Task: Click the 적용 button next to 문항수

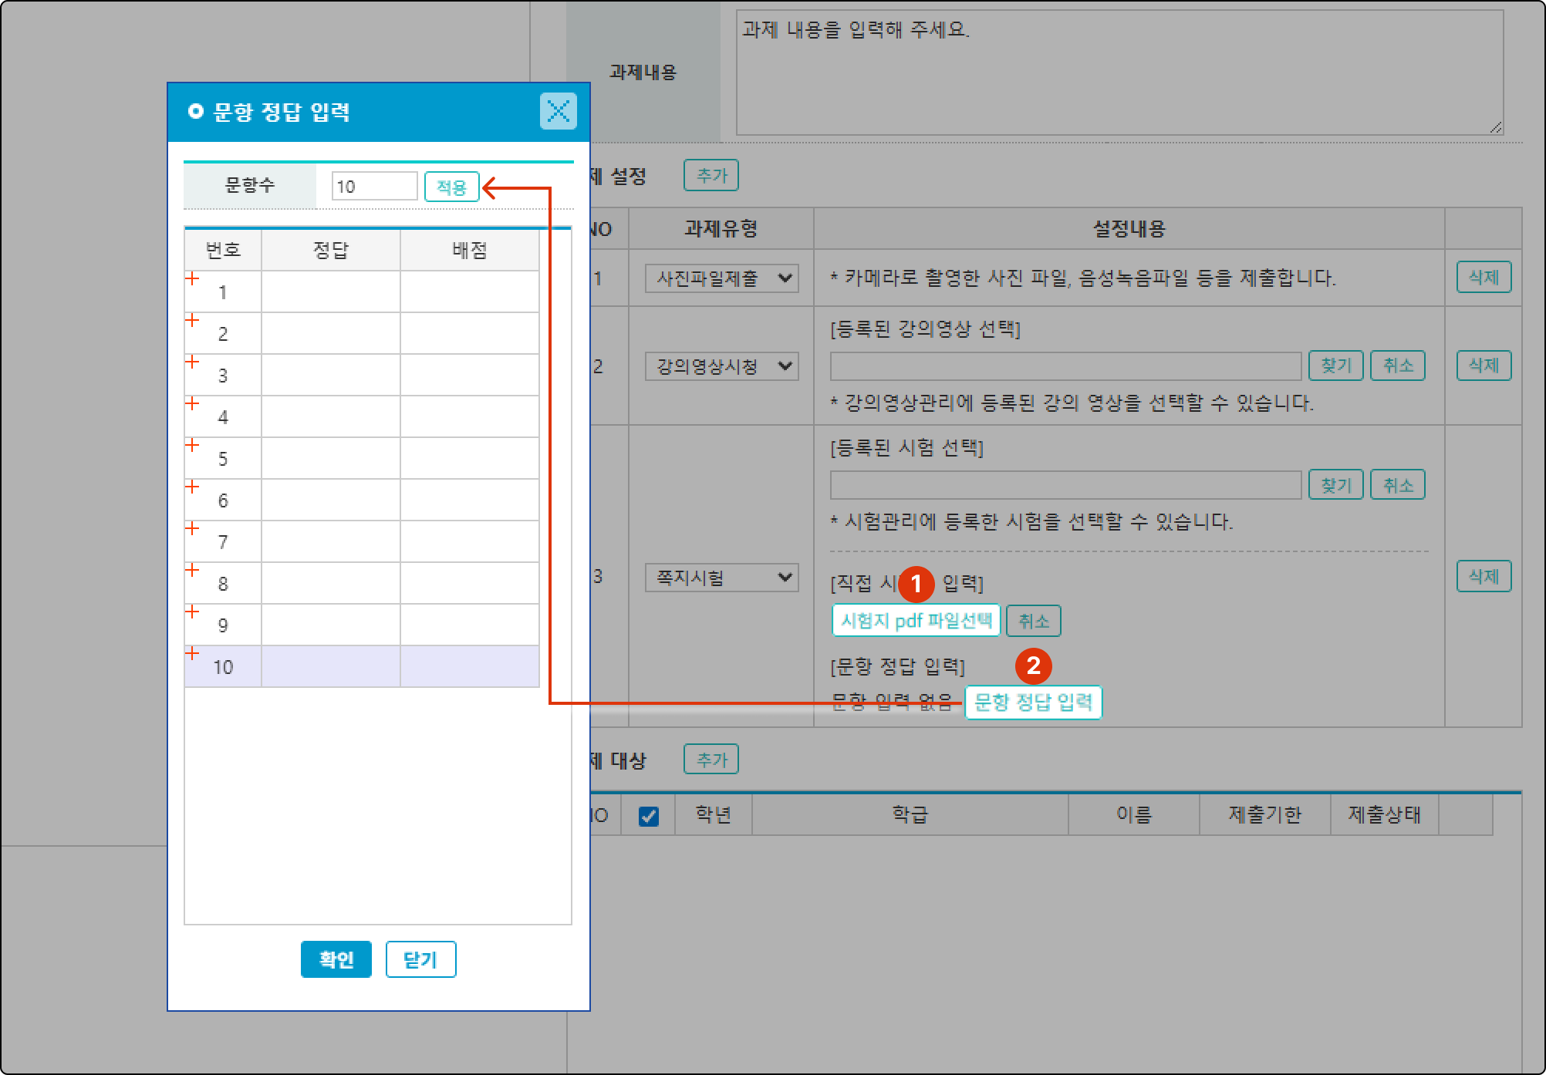Action: pos(451,187)
